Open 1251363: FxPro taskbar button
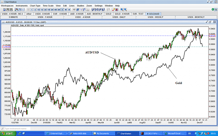 (151, 134)
